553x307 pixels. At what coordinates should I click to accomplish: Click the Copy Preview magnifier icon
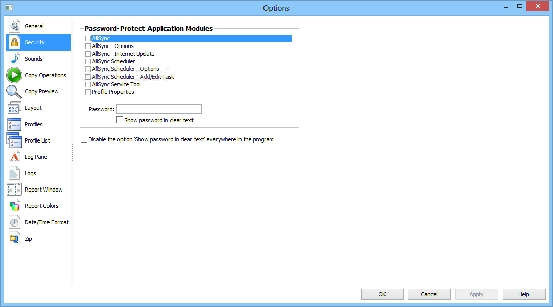(14, 91)
